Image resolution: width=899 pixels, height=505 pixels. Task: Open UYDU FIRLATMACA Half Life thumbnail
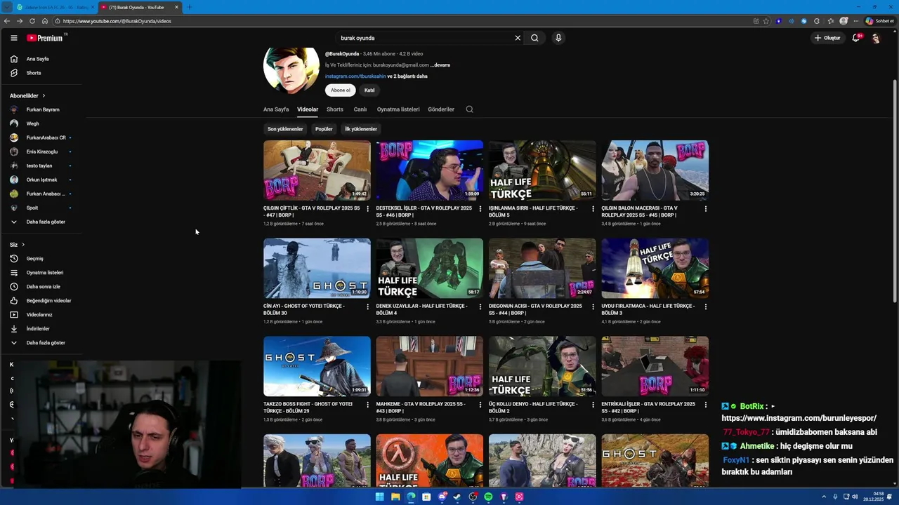click(x=655, y=269)
